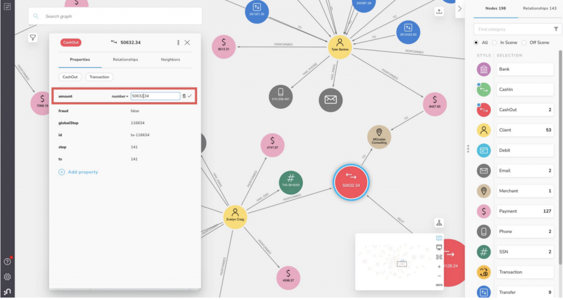Delete the amount property with the trash icon
The image size is (563, 300).
tap(184, 96)
